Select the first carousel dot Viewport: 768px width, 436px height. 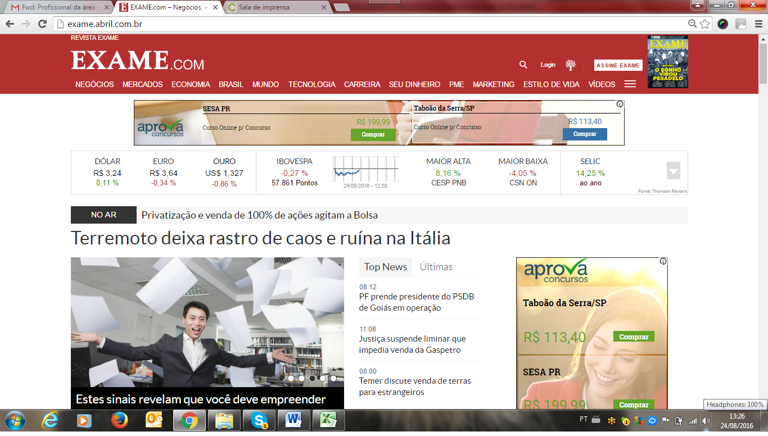291,378
